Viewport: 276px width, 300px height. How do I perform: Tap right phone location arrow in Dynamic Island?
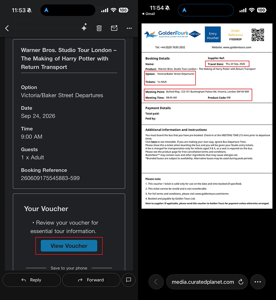point(184,10)
